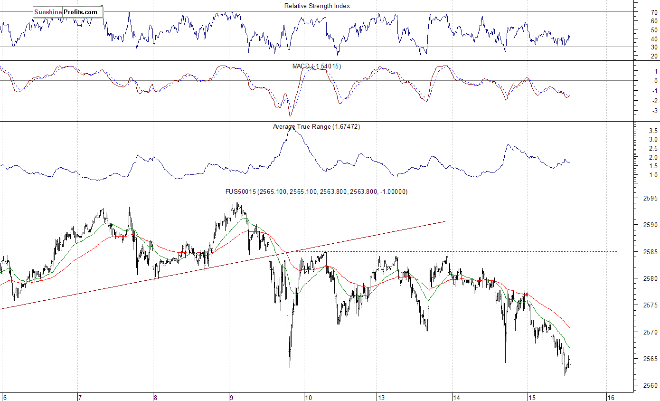This screenshot has width=660, height=401.
Task: Click the FUS50015 price panel title
Action: point(316,191)
